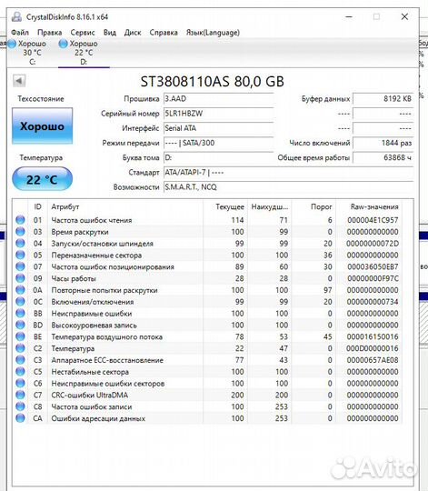Click status orb for attribute 0C row
The image size is (428, 491).
click(20, 302)
